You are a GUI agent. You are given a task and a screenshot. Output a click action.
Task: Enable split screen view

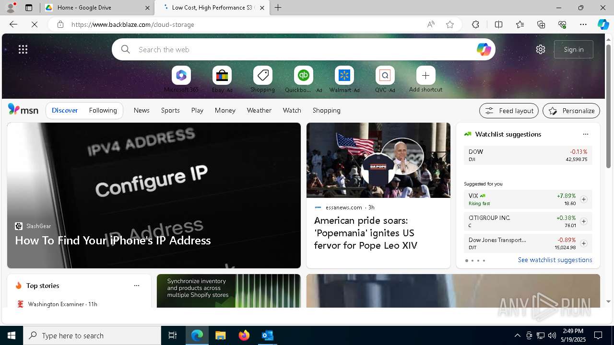pos(498,24)
